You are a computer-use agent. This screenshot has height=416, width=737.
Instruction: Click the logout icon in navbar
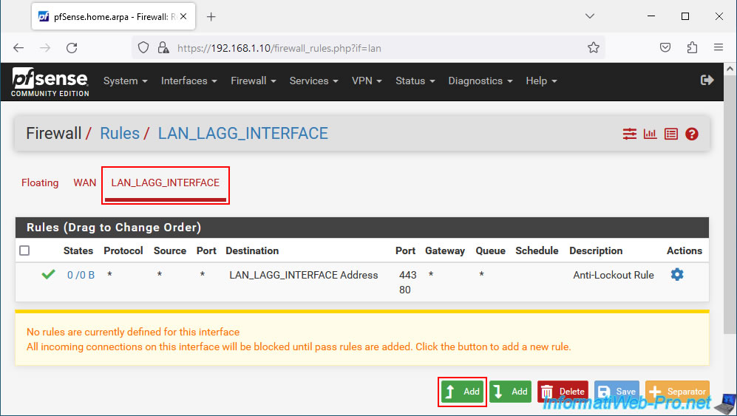[707, 81]
